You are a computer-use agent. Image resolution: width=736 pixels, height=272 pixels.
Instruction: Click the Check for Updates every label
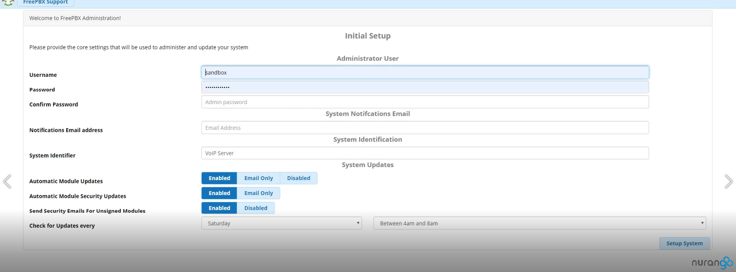coord(62,226)
